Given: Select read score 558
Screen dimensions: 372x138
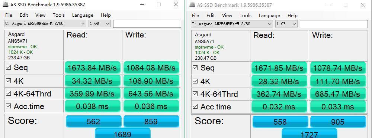Looking at the screenshot, I should (280, 122).
